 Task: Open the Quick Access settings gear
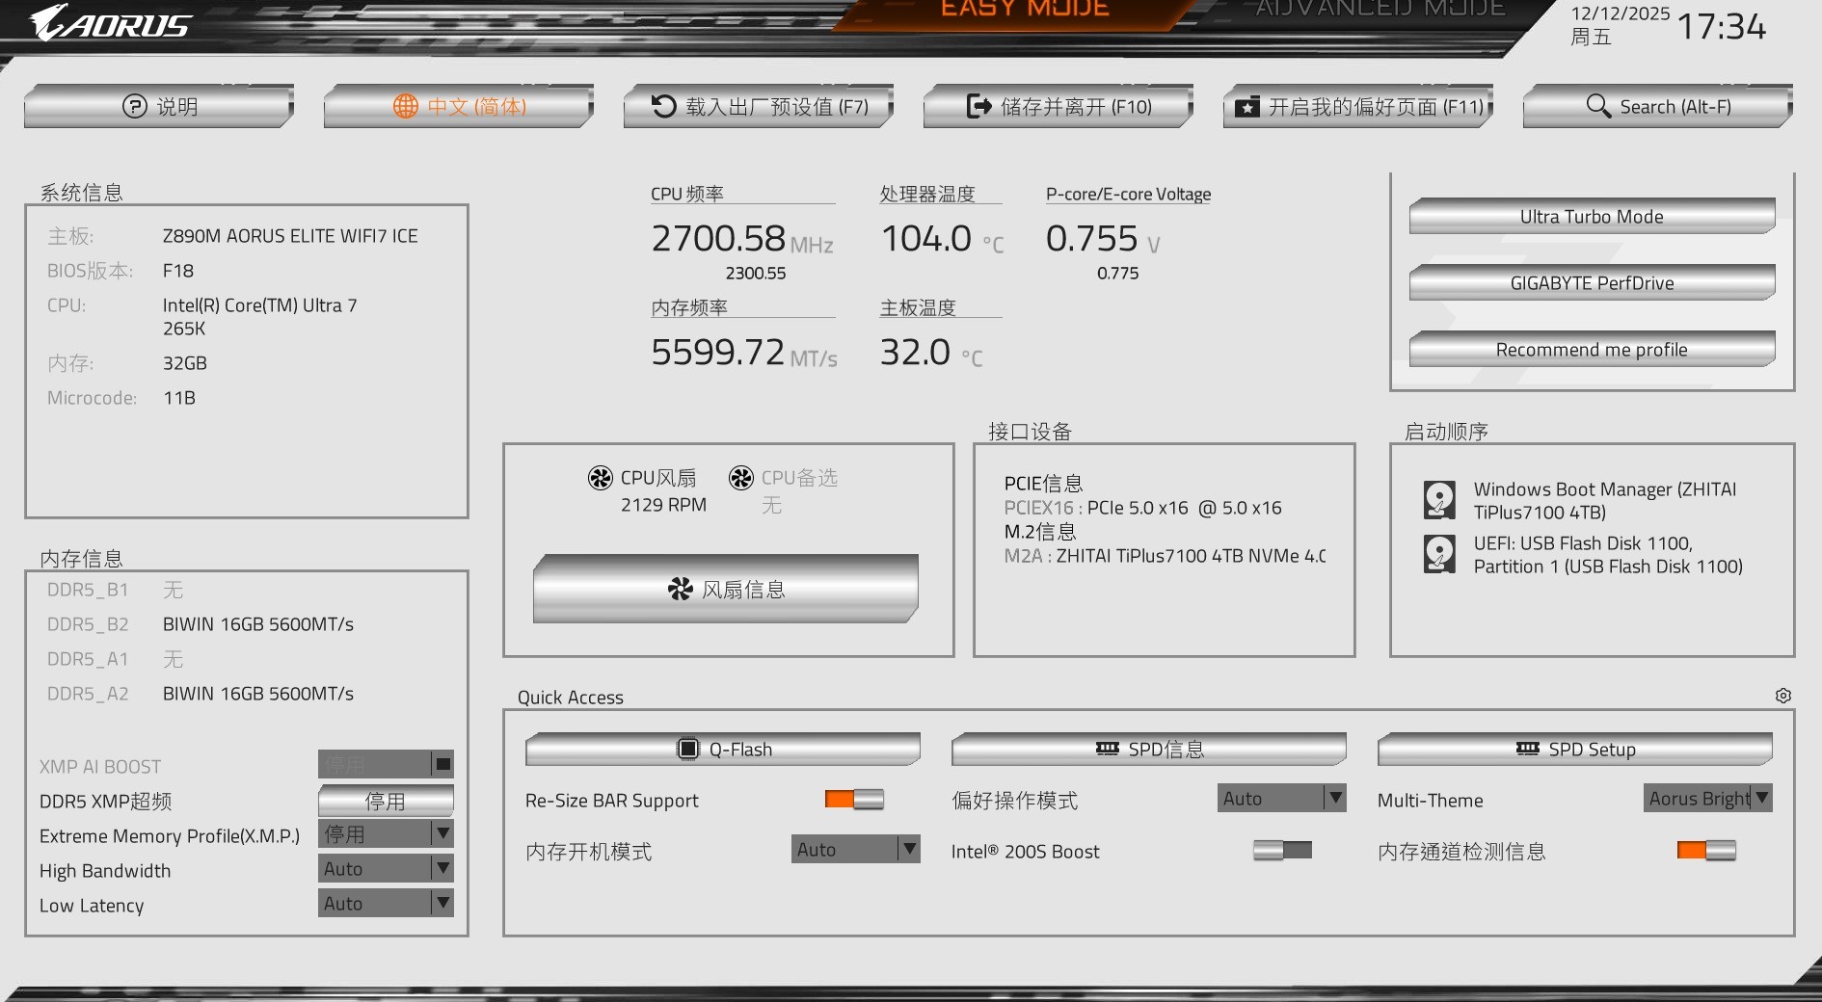(x=1784, y=695)
